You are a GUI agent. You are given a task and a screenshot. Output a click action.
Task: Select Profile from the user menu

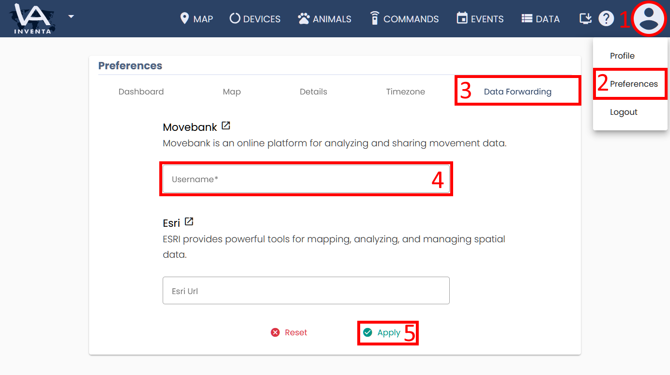click(x=622, y=56)
